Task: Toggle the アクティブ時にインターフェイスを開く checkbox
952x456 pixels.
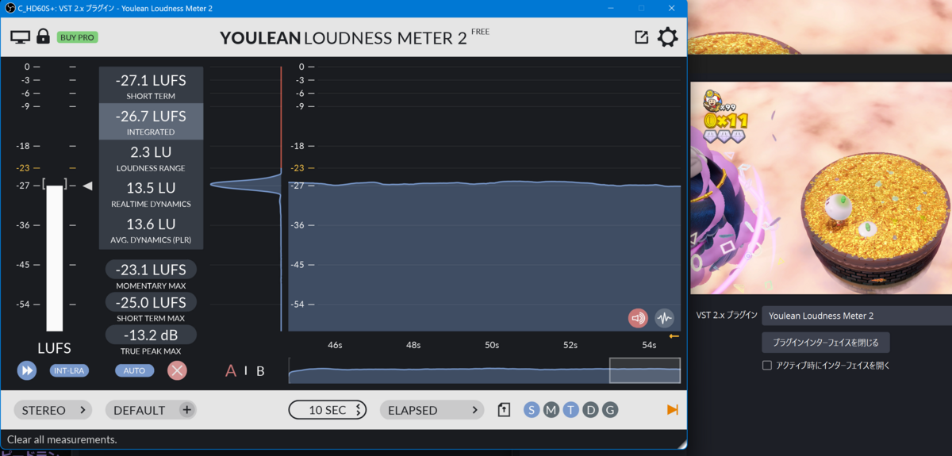Action: coord(767,366)
